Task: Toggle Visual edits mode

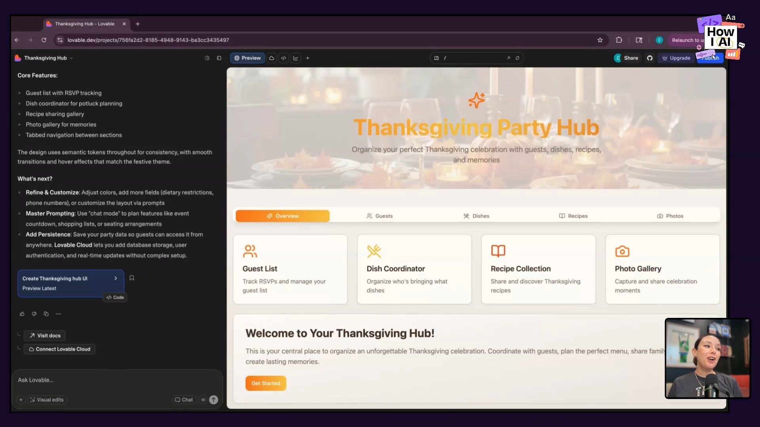Action: point(47,400)
